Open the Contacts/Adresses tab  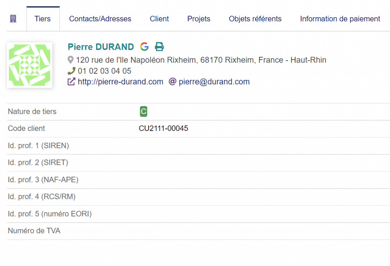pyautogui.click(x=100, y=19)
